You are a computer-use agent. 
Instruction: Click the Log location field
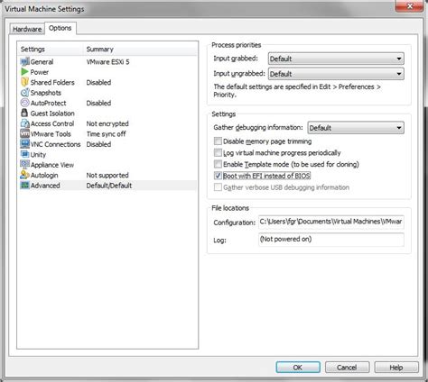[x=331, y=240]
